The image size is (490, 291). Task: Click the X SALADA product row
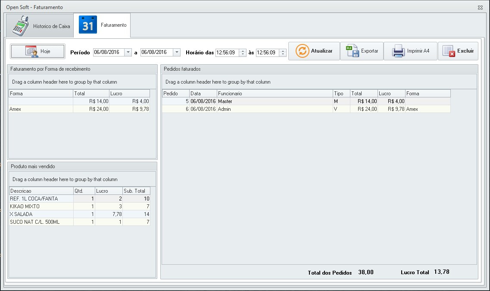coord(41,214)
